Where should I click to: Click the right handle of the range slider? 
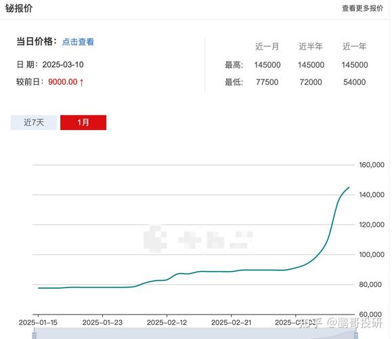click(355, 335)
